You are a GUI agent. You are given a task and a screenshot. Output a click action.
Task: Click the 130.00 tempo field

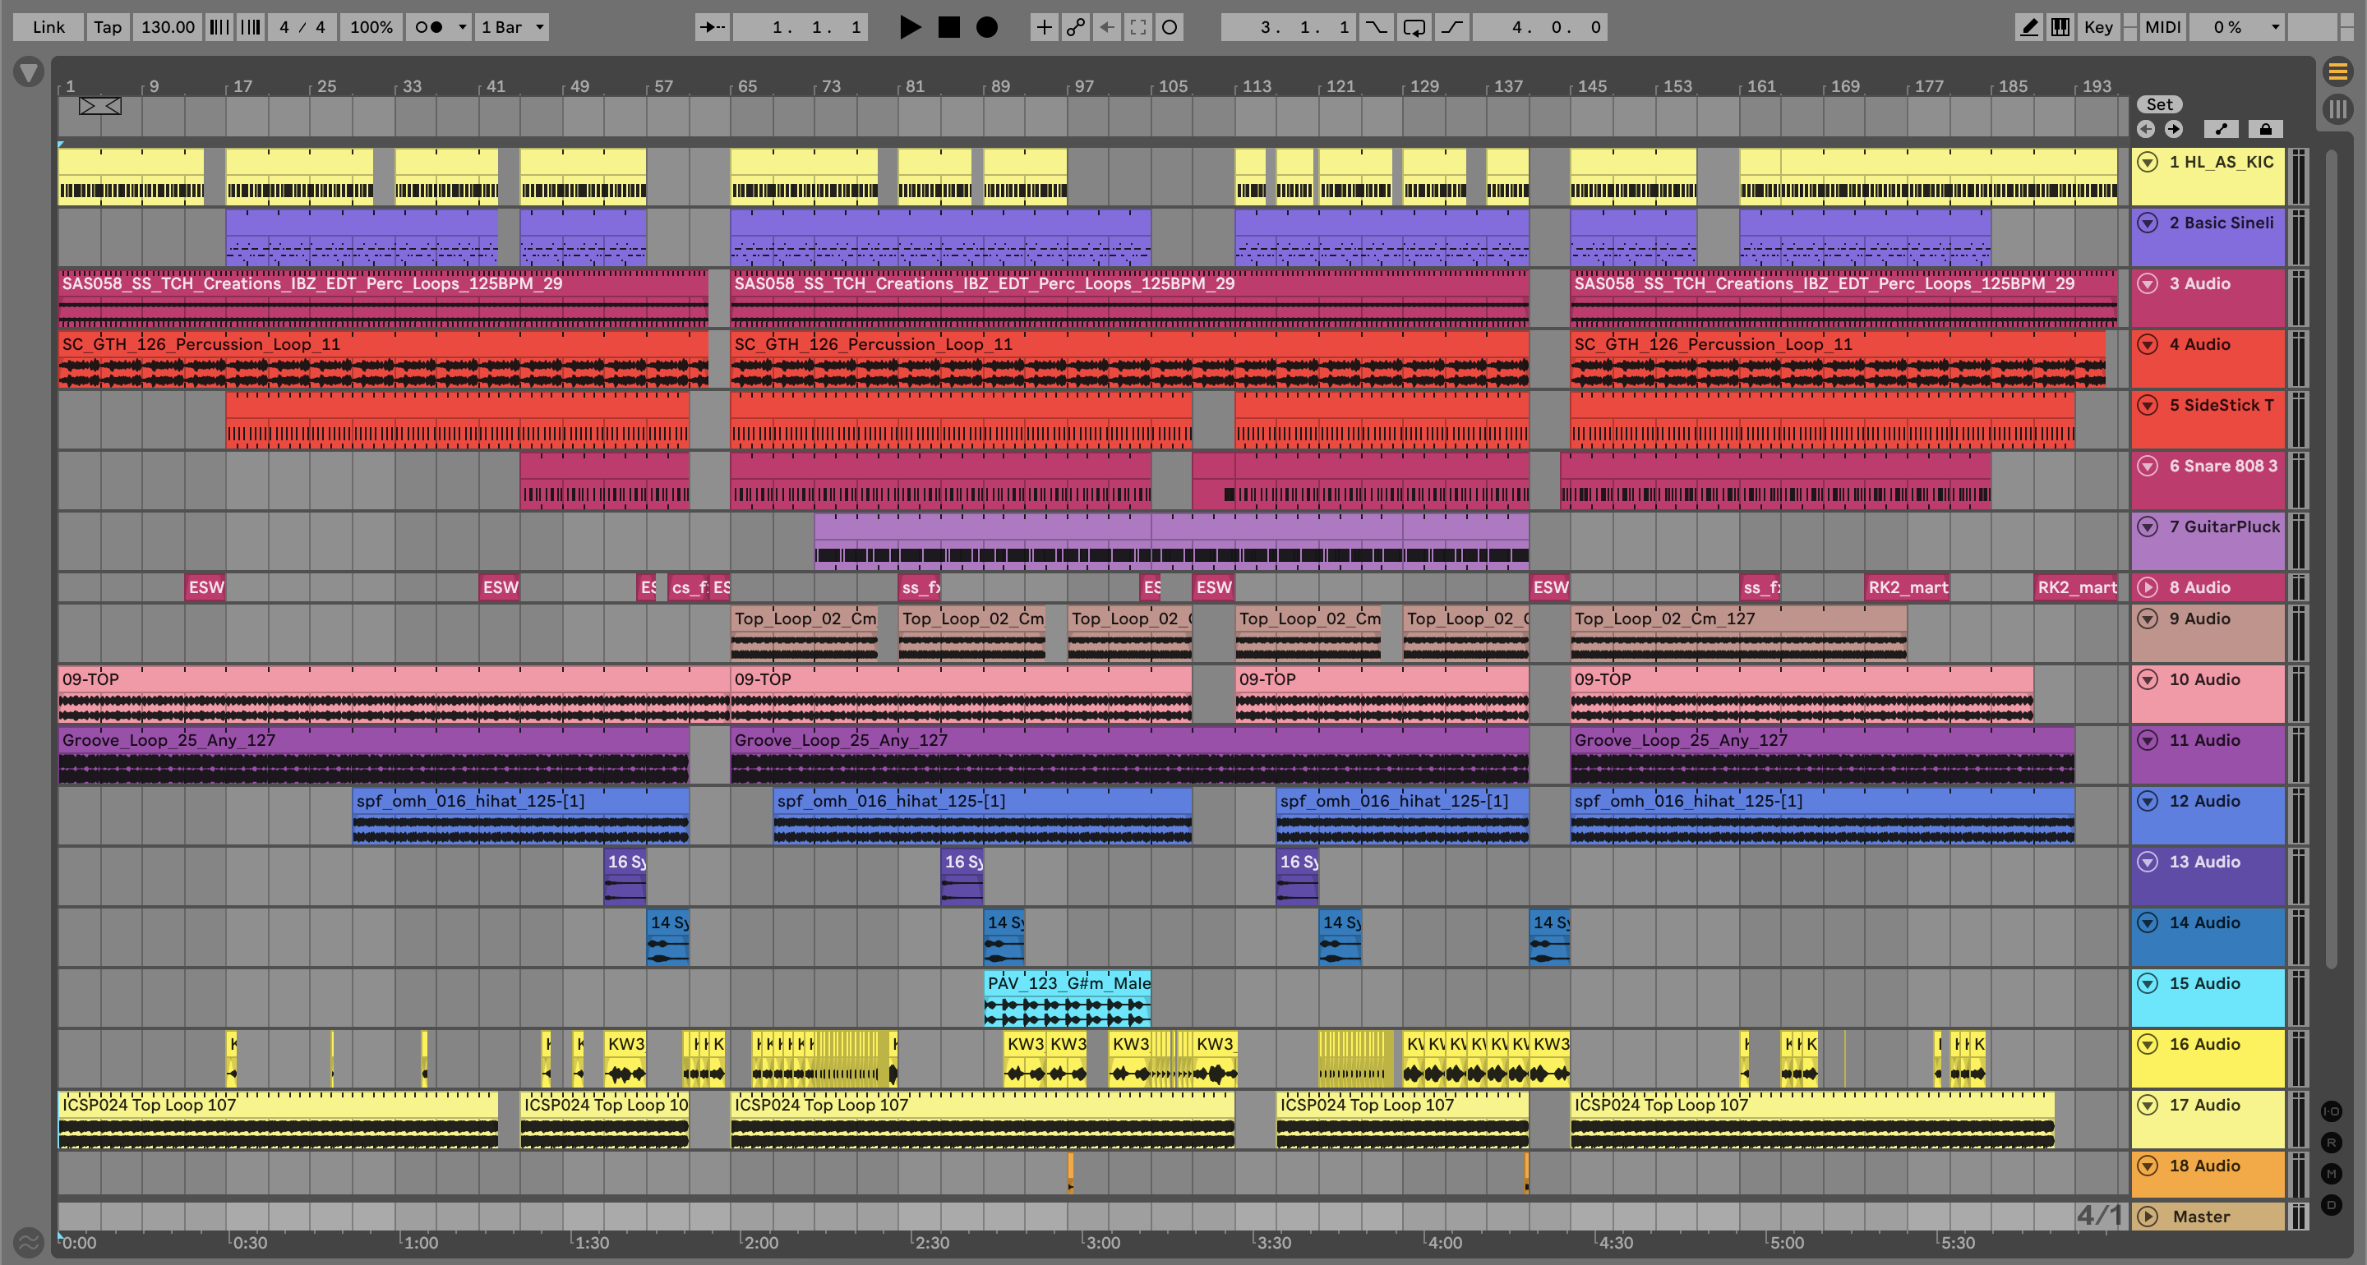pyautogui.click(x=167, y=28)
